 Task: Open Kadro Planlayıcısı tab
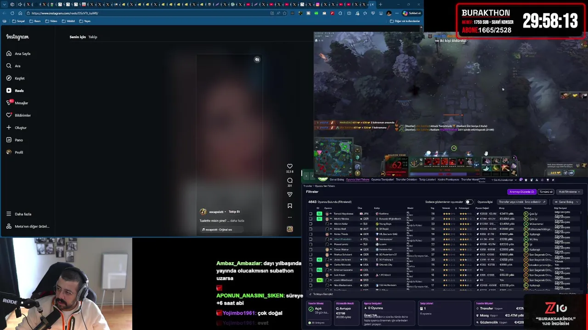(x=448, y=180)
